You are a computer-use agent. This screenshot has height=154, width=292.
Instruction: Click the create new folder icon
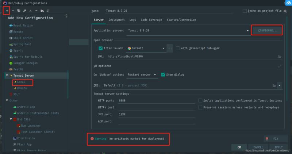42,11
